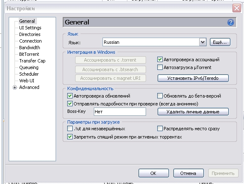
Task: Click the Boss-Key input field
Action: [120, 112]
